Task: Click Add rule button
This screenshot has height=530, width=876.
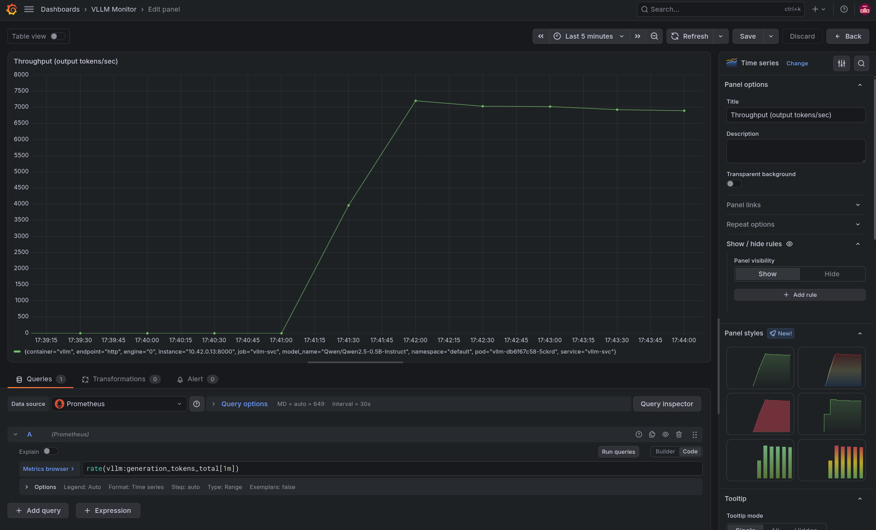Action: click(800, 295)
